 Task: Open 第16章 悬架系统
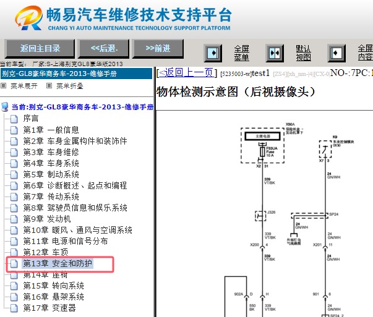coord(53,297)
